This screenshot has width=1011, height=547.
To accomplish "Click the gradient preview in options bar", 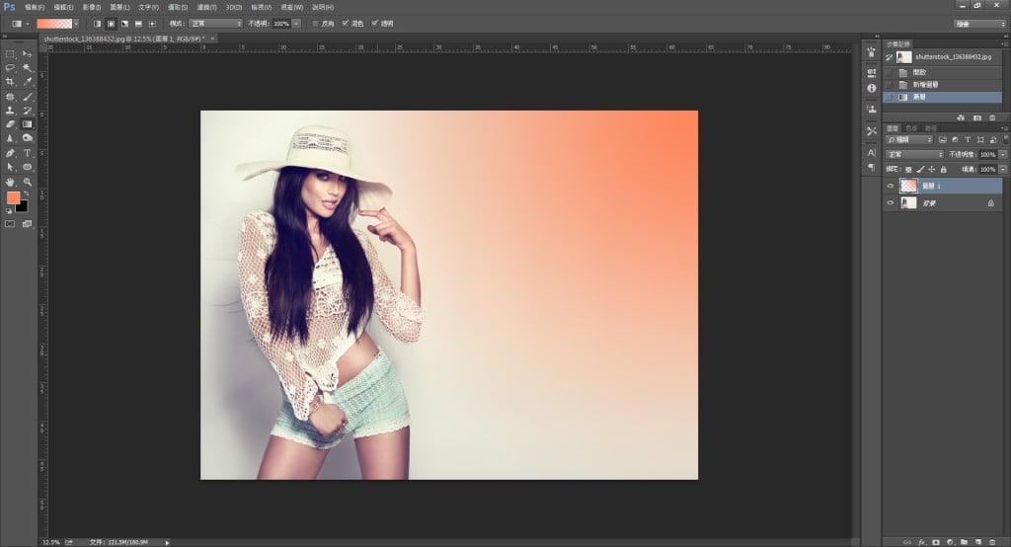I will (53, 23).
